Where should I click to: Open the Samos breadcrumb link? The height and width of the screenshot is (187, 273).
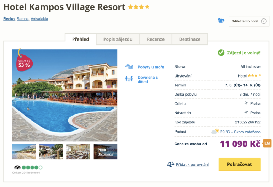pyautogui.click(x=23, y=19)
